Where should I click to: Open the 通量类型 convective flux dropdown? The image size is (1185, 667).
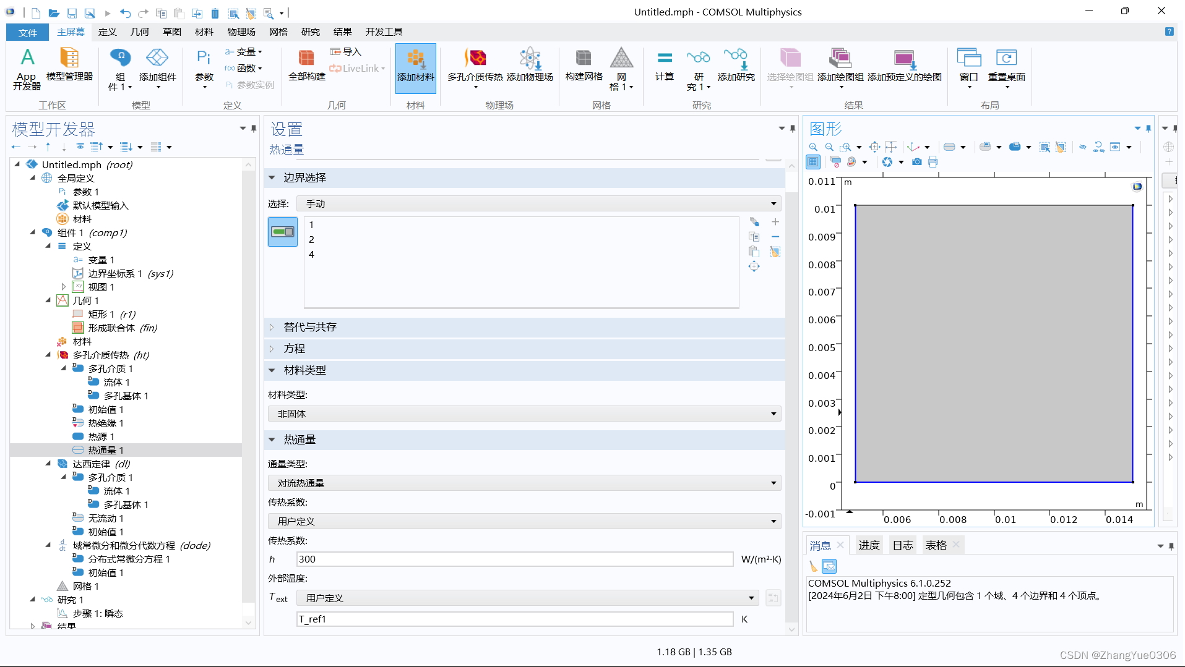pyautogui.click(x=525, y=483)
